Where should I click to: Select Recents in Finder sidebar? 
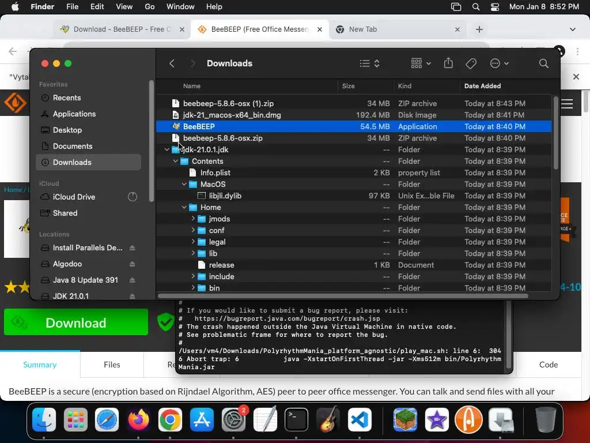click(88, 97)
